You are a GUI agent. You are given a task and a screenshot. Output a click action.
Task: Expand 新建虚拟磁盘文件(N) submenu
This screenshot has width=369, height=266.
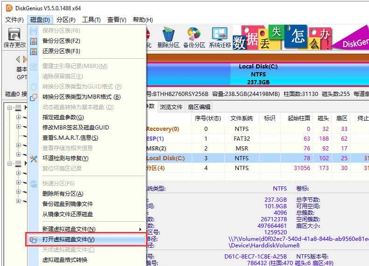[x=87, y=229]
